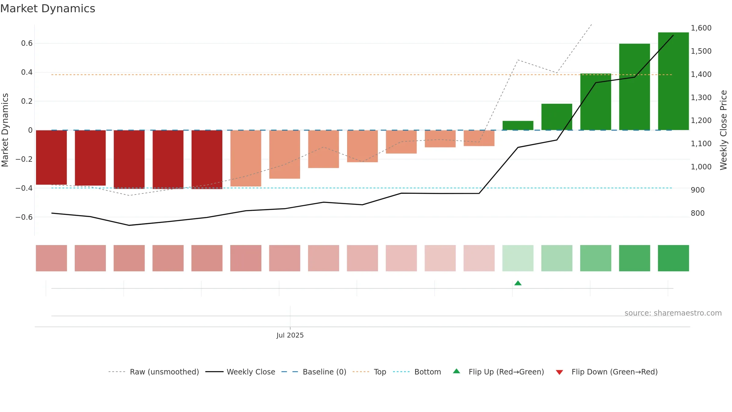Toggle Flip Up (Red→Green) legend entry

(498, 372)
